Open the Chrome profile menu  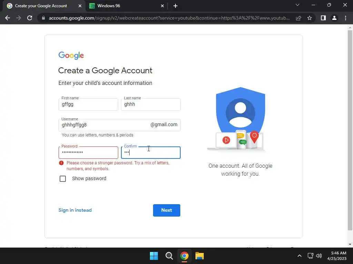pos(334,18)
